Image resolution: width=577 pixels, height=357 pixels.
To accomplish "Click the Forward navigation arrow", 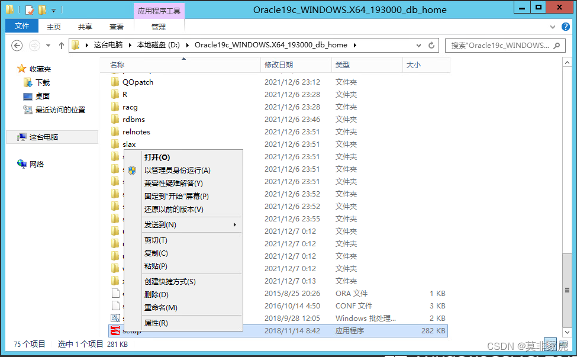I will tap(34, 45).
